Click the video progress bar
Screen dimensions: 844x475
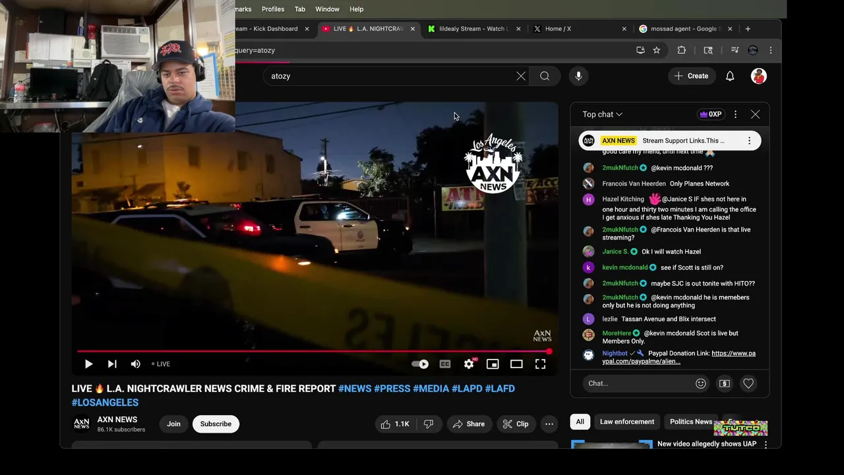[315, 352]
